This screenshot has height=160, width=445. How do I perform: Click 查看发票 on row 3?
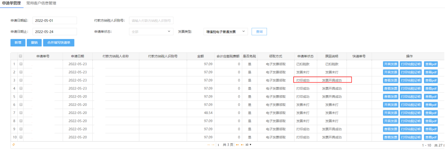point(391,80)
